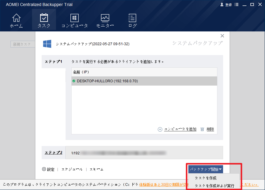Click the 体験版はあと30日で期限 trial link

[x=164, y=184]
